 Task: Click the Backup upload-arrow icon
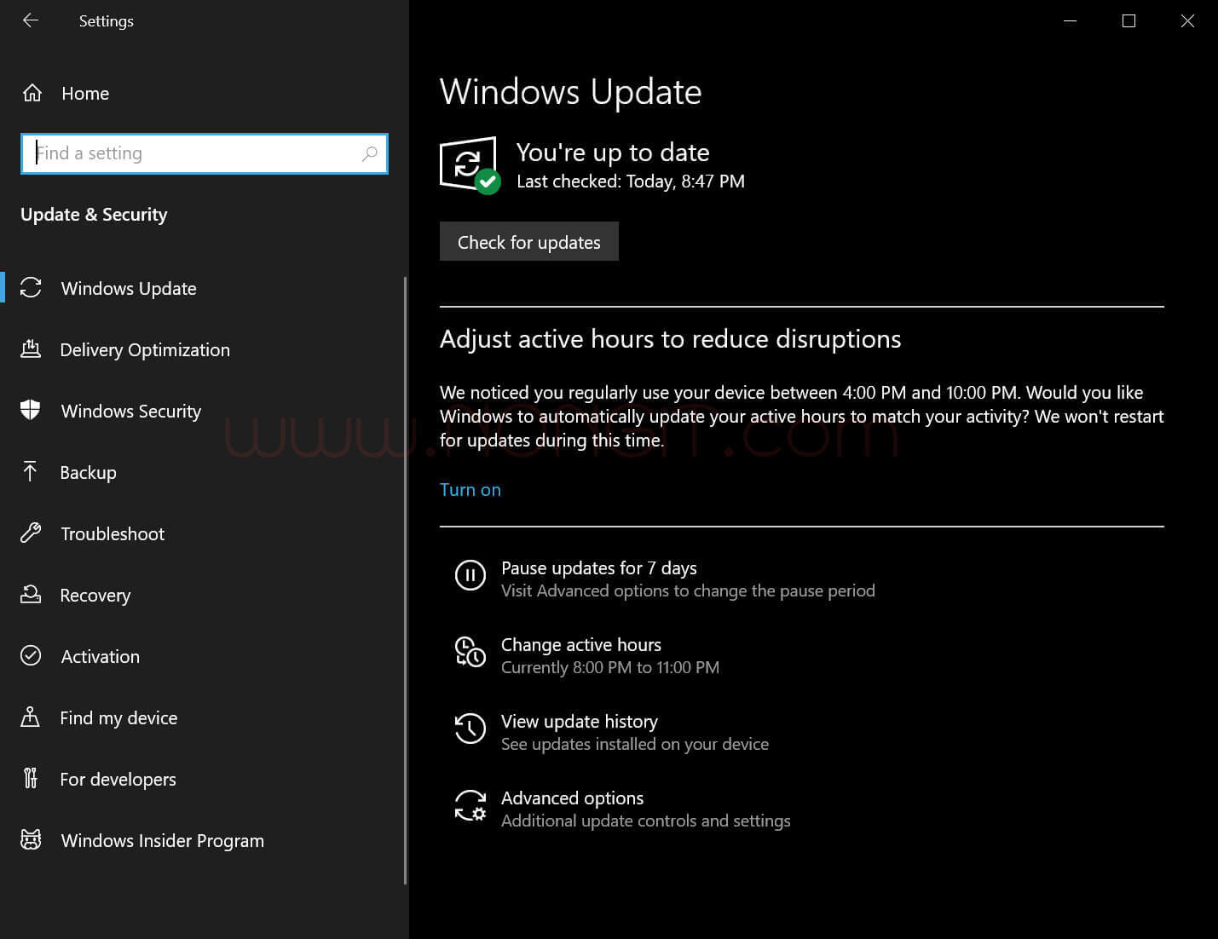pyautogui.click(x=31, y=472)
